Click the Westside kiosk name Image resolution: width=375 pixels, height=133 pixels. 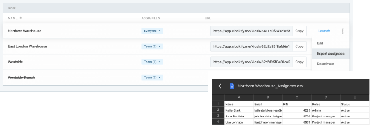pyautogui.click(x=15, y=62)
